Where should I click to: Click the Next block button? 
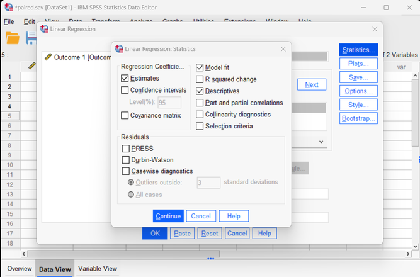(312, 84)
